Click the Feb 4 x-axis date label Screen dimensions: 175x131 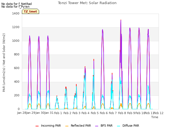(x=85, y=113)
